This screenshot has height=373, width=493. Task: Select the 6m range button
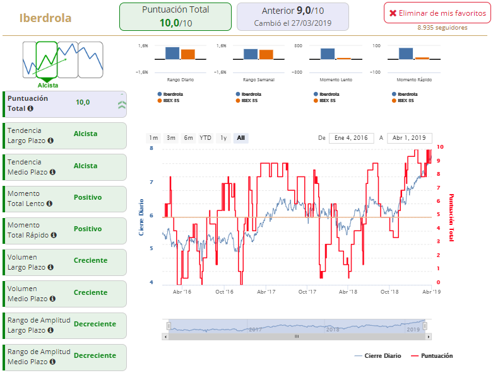point(188,138)
